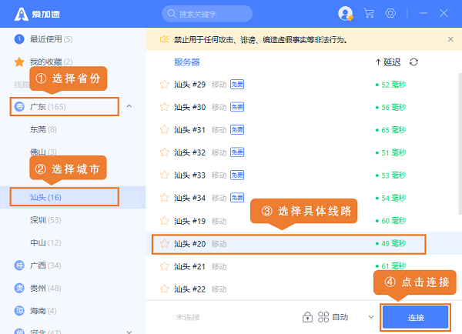Click the 免费 badge on 汕头 #32
This screenshot has height=334, width=462.
[237, 152]
